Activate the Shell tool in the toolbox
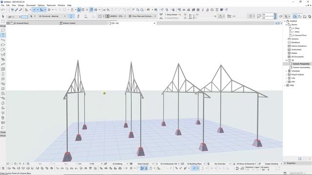The image size is (312, 175). pyautogui.click(x=3, y=54)
